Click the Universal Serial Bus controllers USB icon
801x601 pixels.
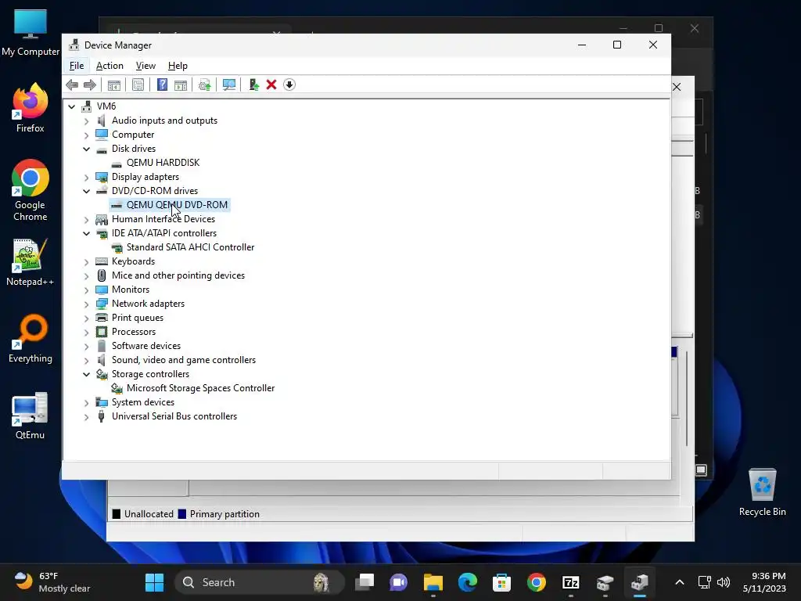pos(102,416)
